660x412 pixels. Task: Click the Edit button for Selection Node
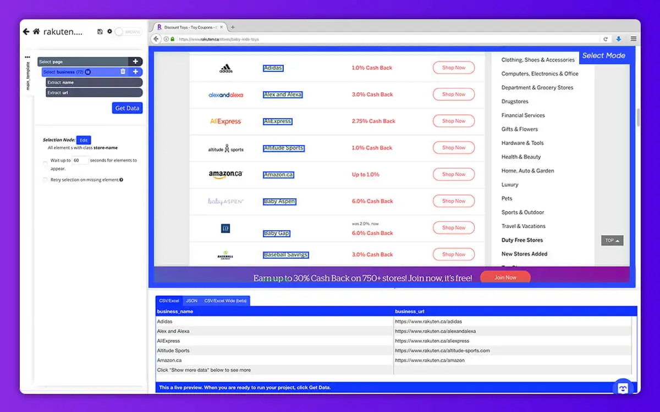tap(84, 140)
